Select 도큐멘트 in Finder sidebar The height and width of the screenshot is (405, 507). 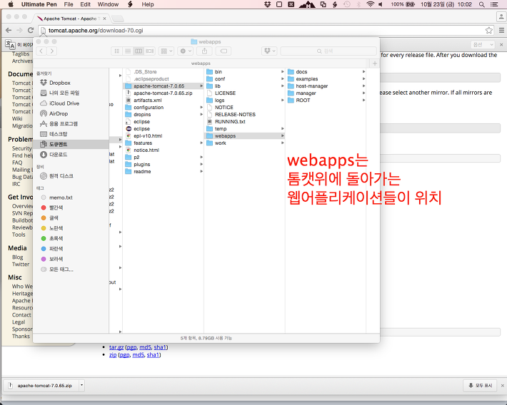coord(71,144)
